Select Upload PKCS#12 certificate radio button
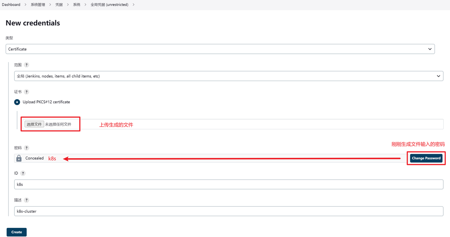The height and width of the screenshot is (237, 450). [17, 102]
